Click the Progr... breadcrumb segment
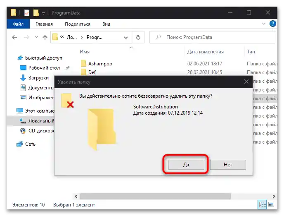284x216 pixels. [95, 37]
